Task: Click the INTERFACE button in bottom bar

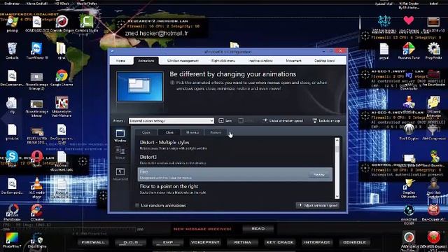Action: point(317,242)
